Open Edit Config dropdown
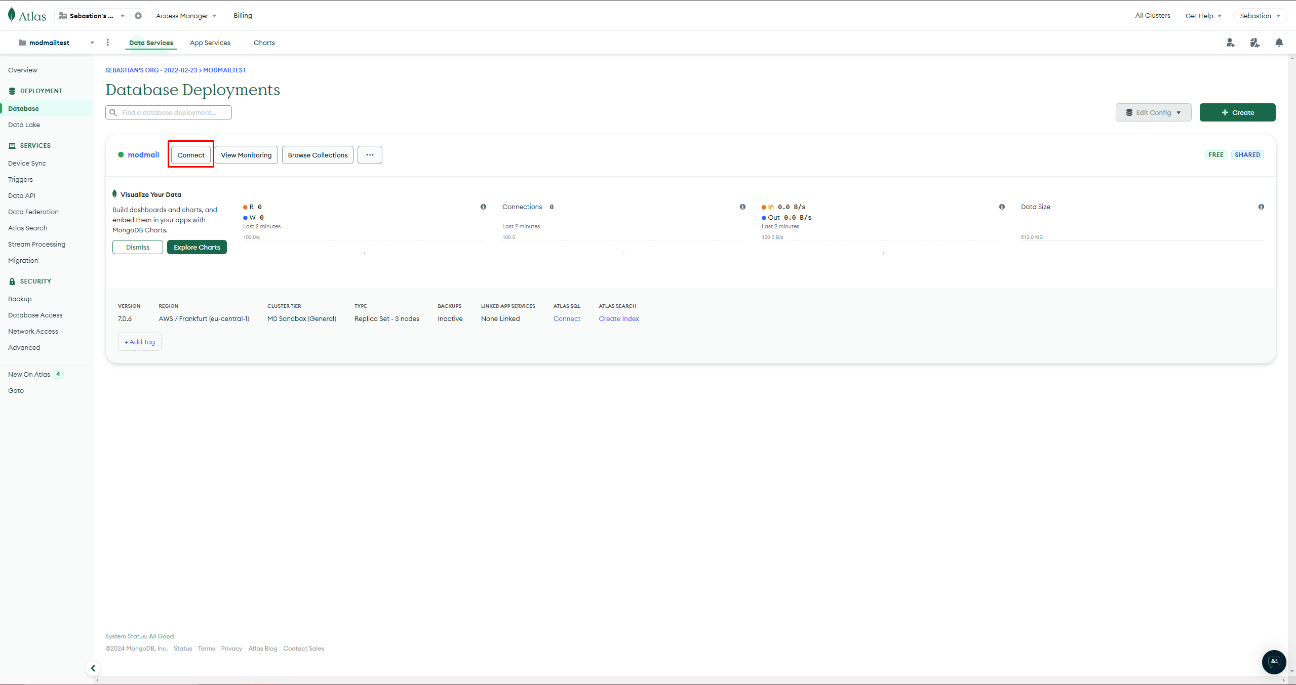The width and height of the screenshot is (1296, 685). [x=1153, y=112]
